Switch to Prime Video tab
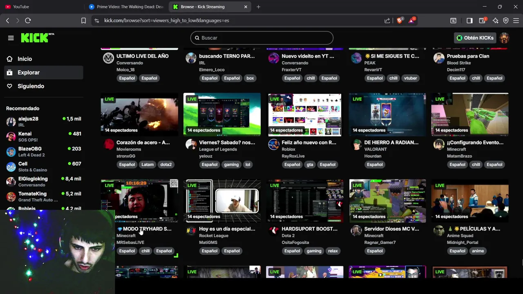Screen dimensions: 523x294 126,7
